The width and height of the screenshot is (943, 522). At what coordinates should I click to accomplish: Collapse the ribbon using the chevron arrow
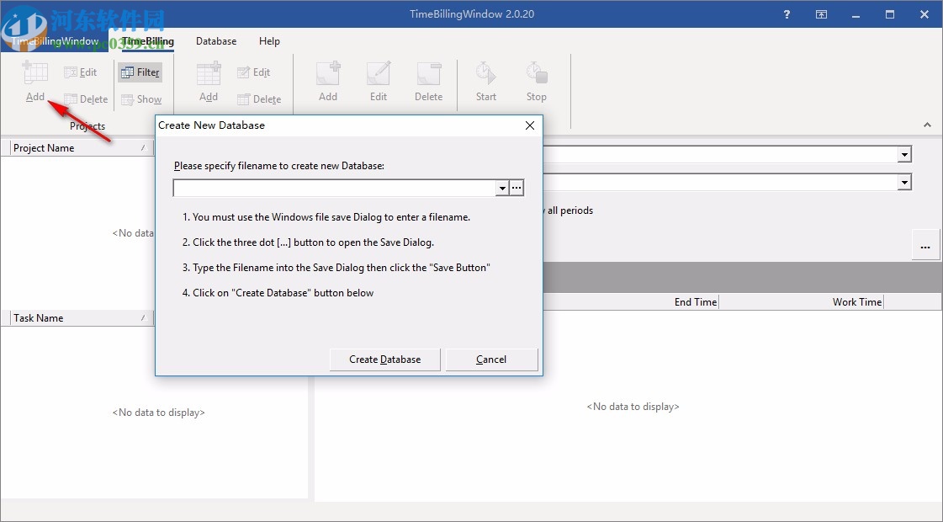927,124
